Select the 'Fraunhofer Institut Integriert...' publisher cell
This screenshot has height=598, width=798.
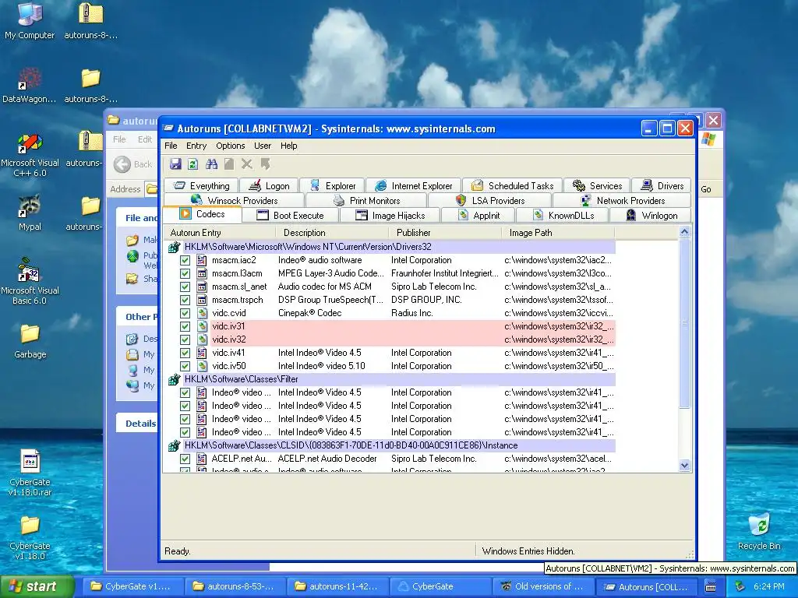(445, 273)
